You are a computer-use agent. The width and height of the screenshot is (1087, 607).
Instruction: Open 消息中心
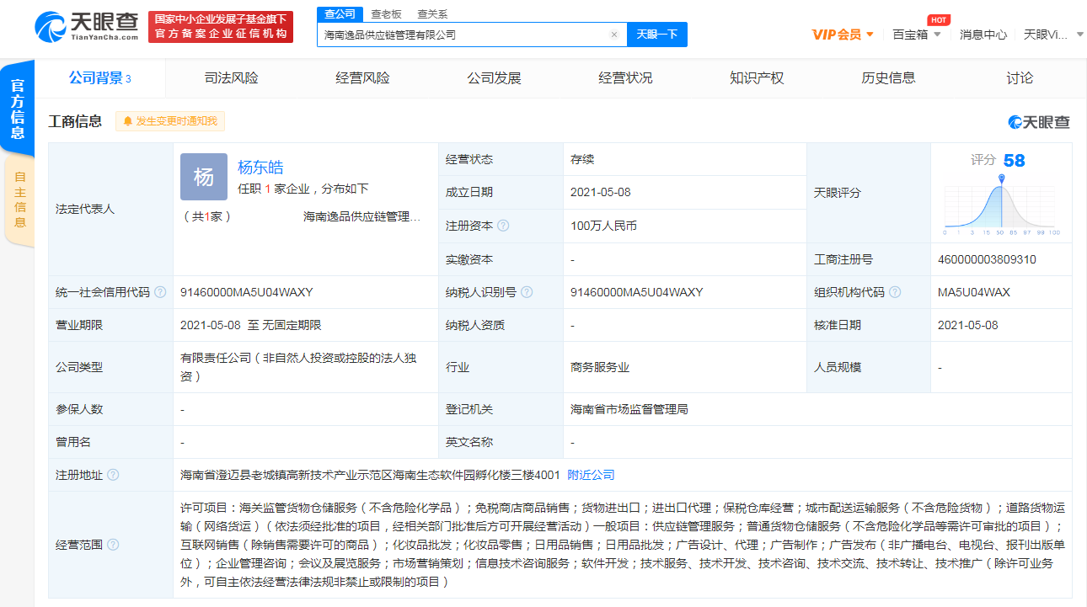click(x=983, y=35)
